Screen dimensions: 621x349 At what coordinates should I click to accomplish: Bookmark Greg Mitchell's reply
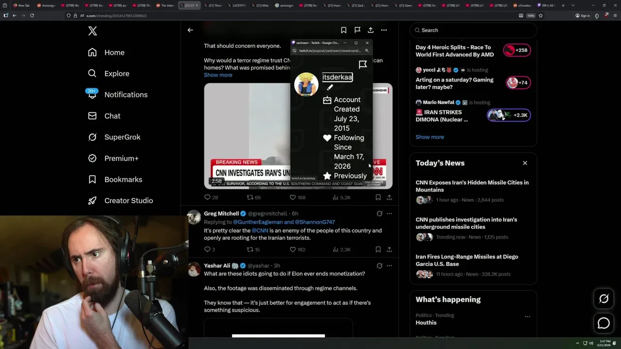click(x=378, y=250)
